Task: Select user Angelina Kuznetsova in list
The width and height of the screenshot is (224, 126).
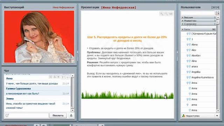Action: pos(202,77)
